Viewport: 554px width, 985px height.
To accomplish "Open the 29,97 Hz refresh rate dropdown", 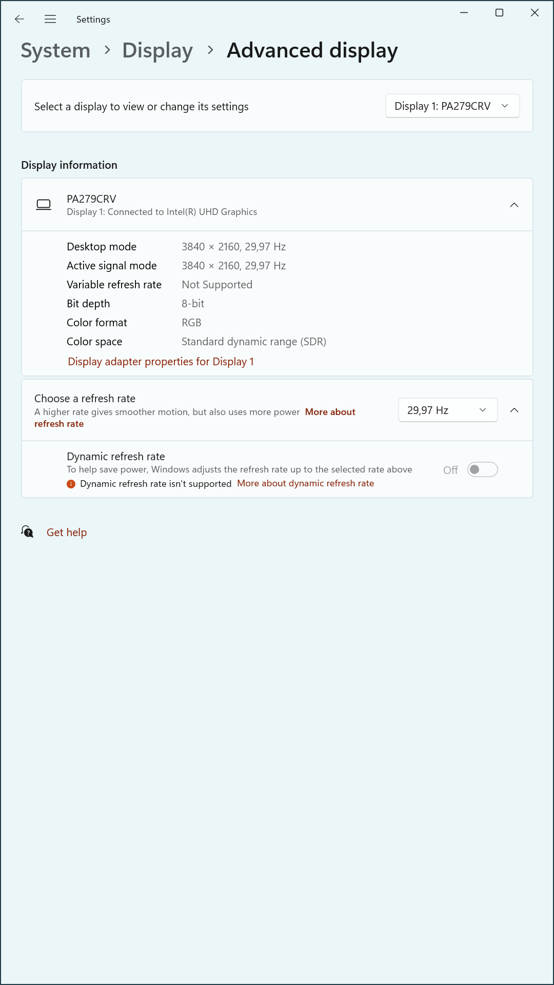I will tap(448, 410).
